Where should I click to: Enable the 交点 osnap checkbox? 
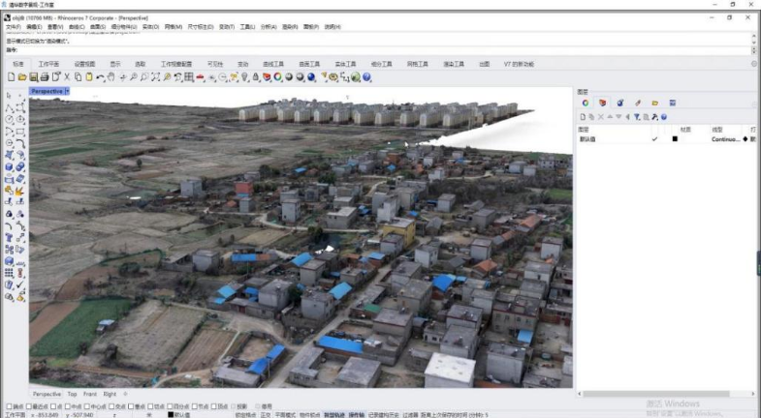coord(111,406)
